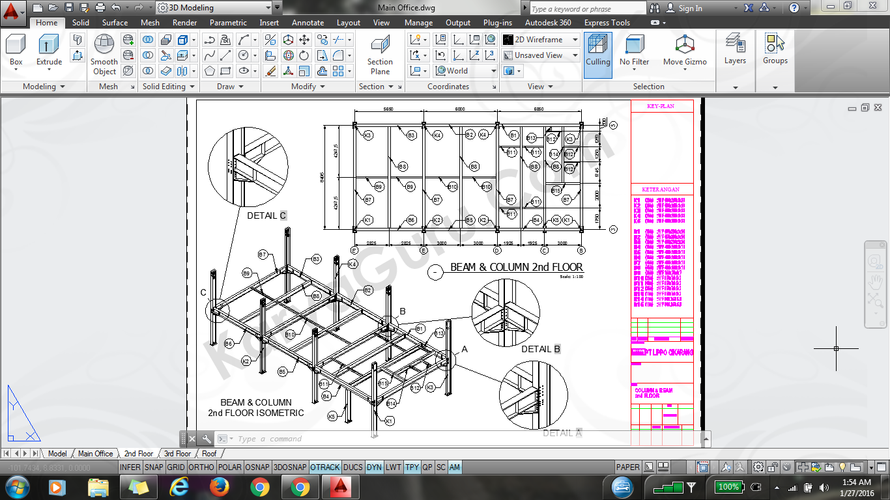This screenshot has width=890, height=500.
Task: Turn on GRID display in status bar
Action: point(176,467)
